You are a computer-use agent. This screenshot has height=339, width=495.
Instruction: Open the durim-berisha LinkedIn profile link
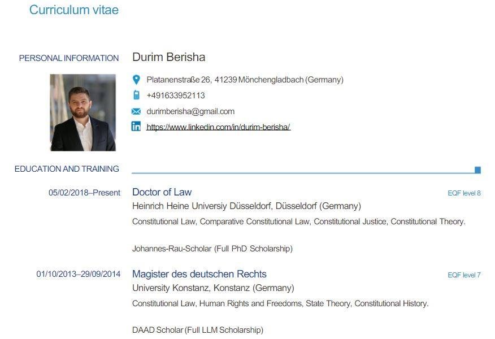(218, 127)
